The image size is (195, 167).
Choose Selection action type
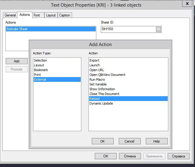tap(57, 60)
